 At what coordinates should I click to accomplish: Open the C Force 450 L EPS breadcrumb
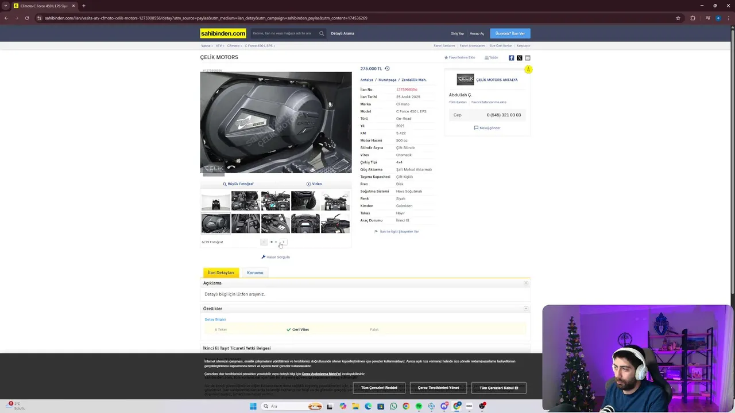258,45
